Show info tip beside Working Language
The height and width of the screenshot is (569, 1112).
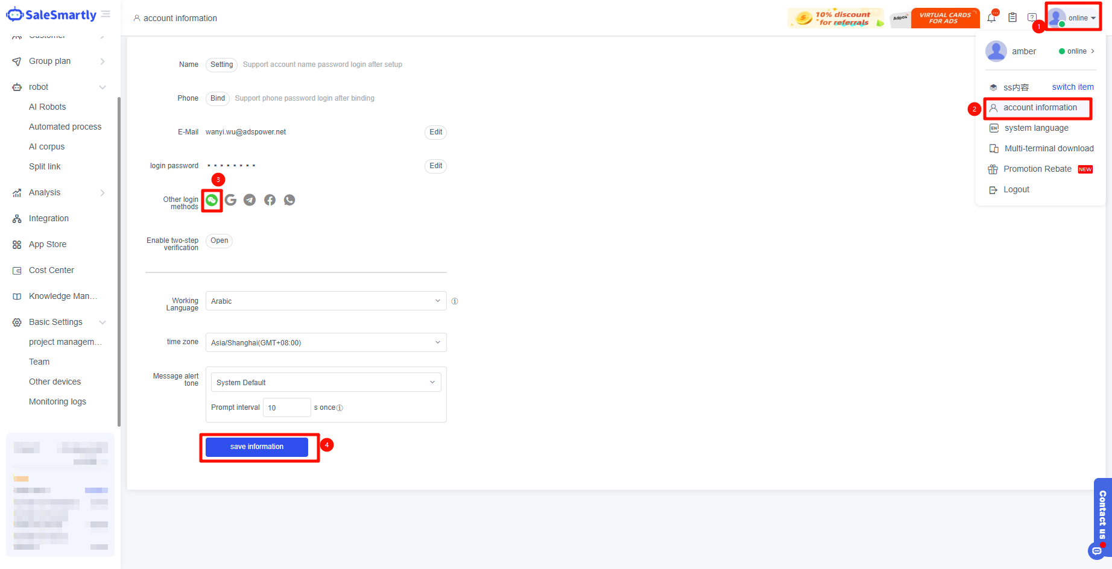(x=455, y=301)
